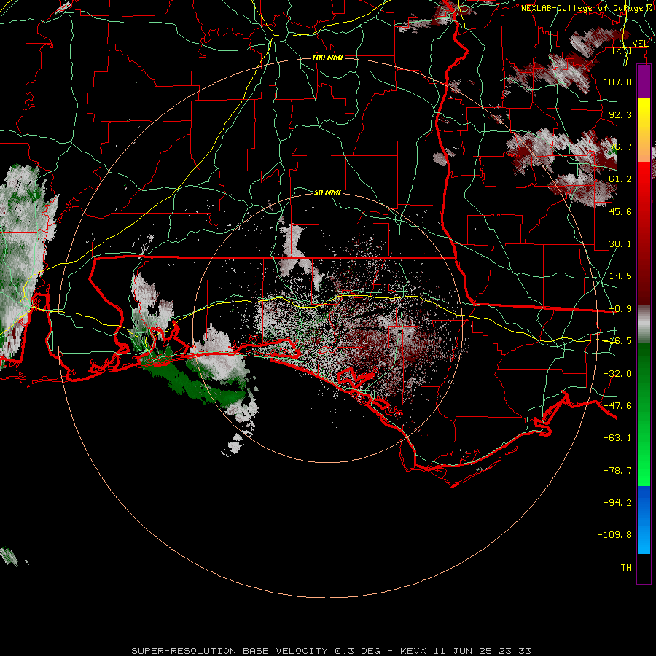
Task: Click the 61.2 legend value
Action: coord(620,179)
